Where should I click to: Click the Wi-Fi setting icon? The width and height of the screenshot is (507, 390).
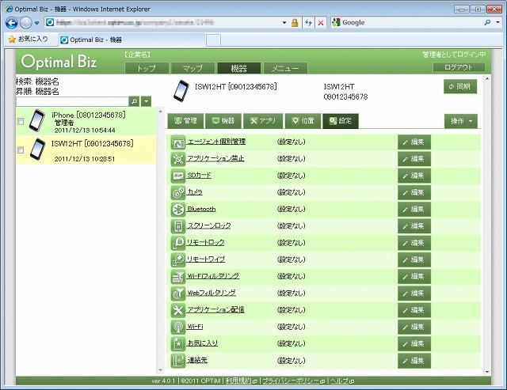pos(177,327)
